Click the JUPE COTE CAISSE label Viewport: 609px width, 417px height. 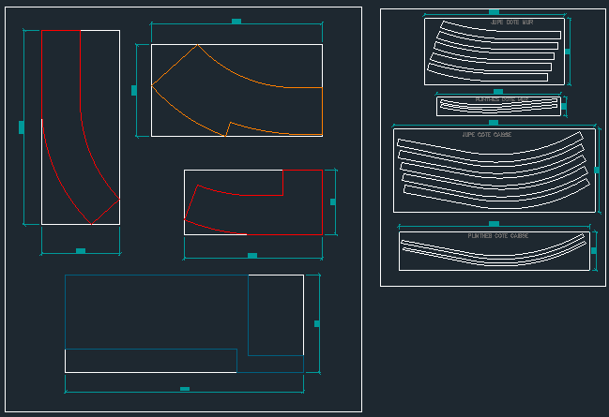[x=486, y=135]
